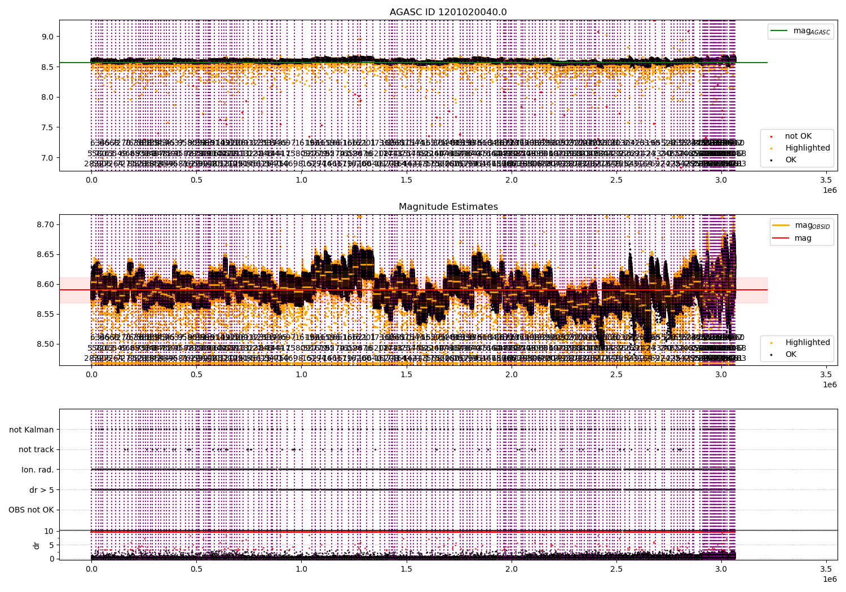Select the 'Magnitude Estimates' plot title

(x=448, y=206)
